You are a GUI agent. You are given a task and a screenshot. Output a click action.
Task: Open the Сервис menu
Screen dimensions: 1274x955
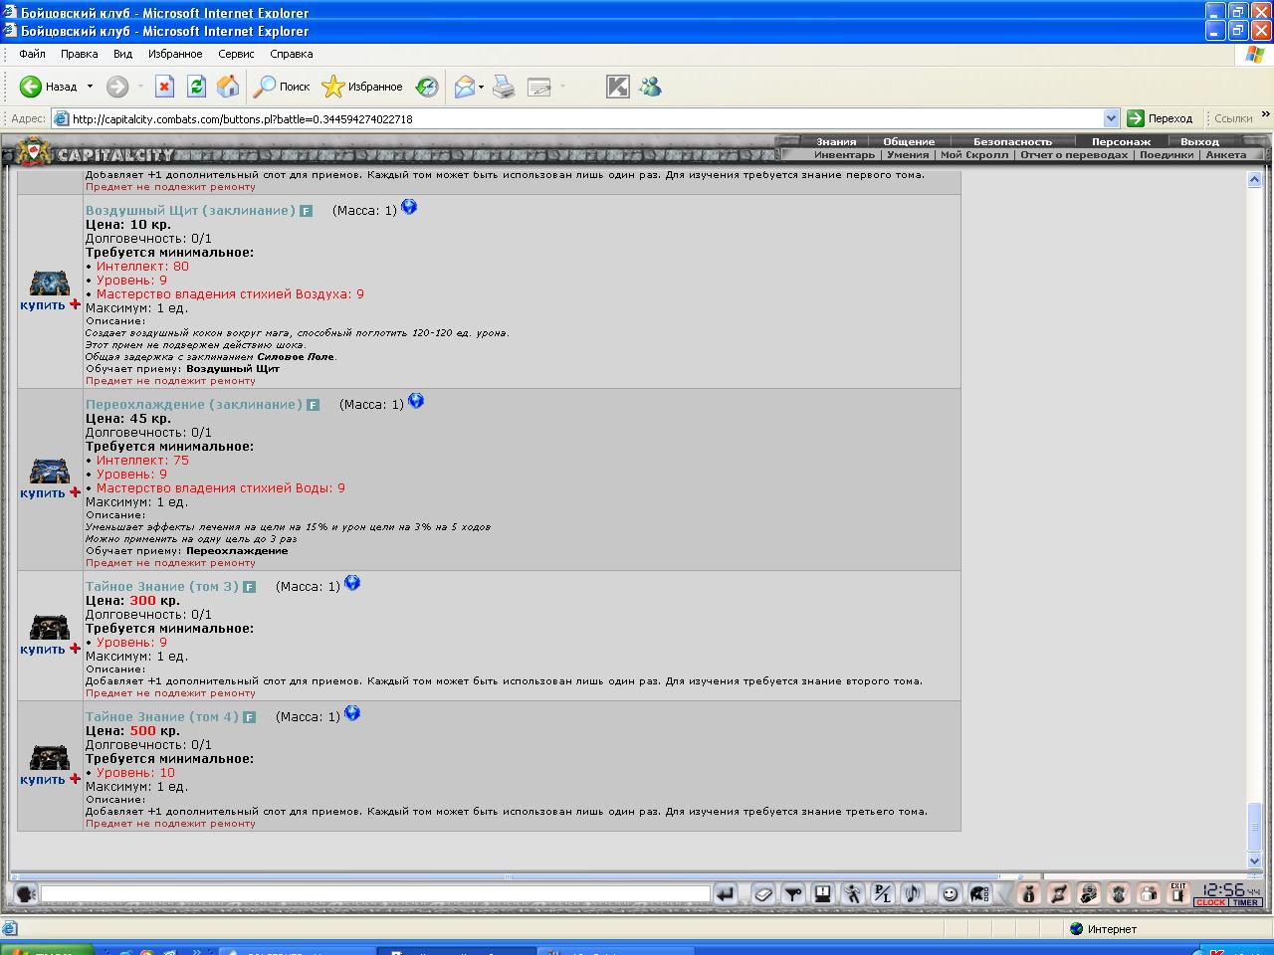click(x=236, y=54)
